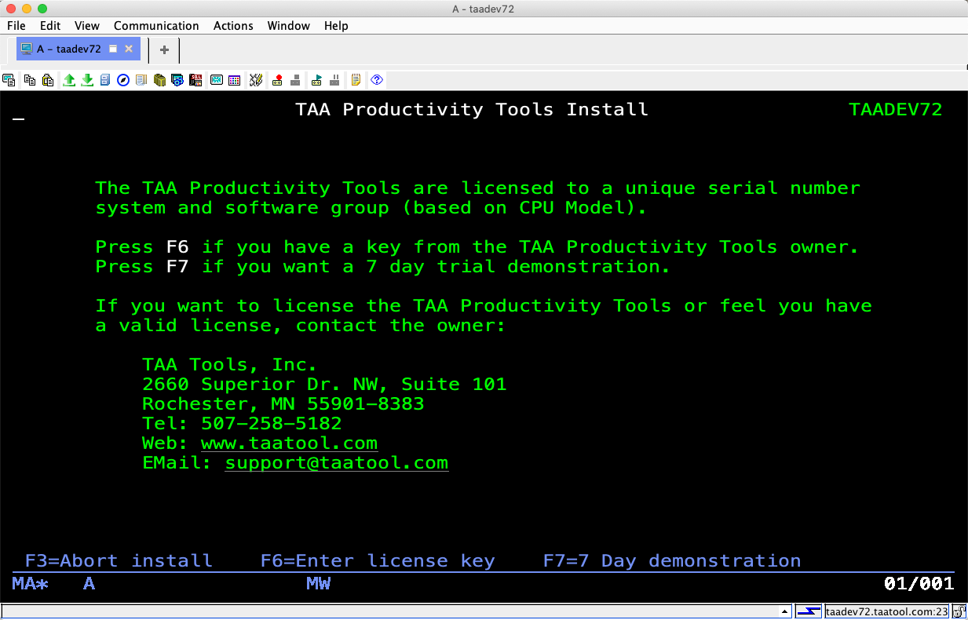
Task: Open the blue compass navigator icon
Action: click(x=122, y=80)
